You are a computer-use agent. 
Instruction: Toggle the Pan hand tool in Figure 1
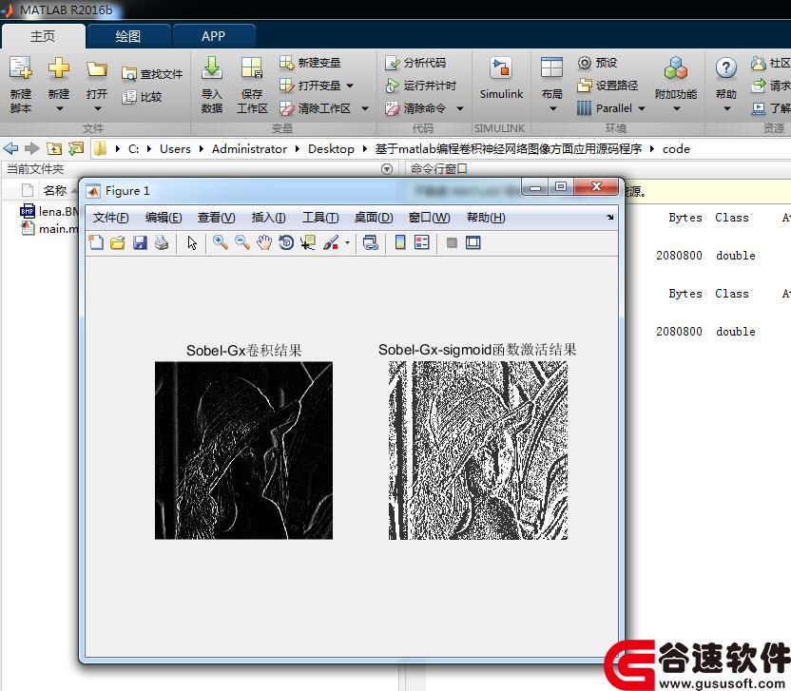264,242
